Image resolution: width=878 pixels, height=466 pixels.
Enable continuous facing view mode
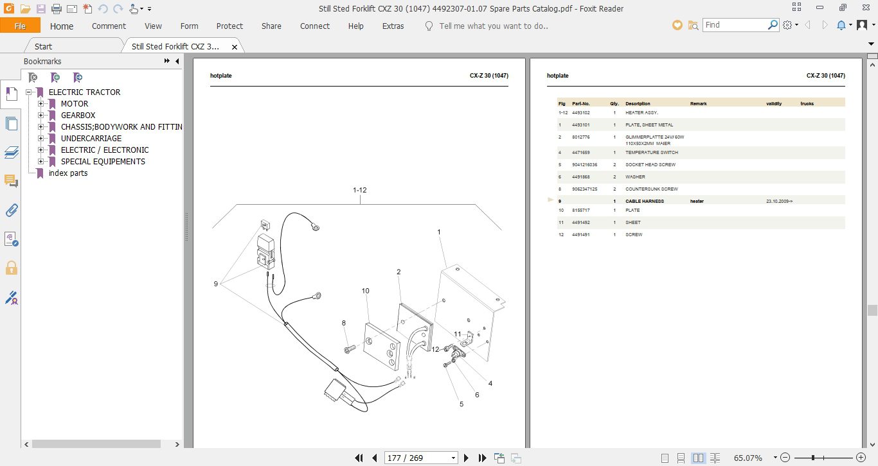pyautogui.click(x=715, y=458)
